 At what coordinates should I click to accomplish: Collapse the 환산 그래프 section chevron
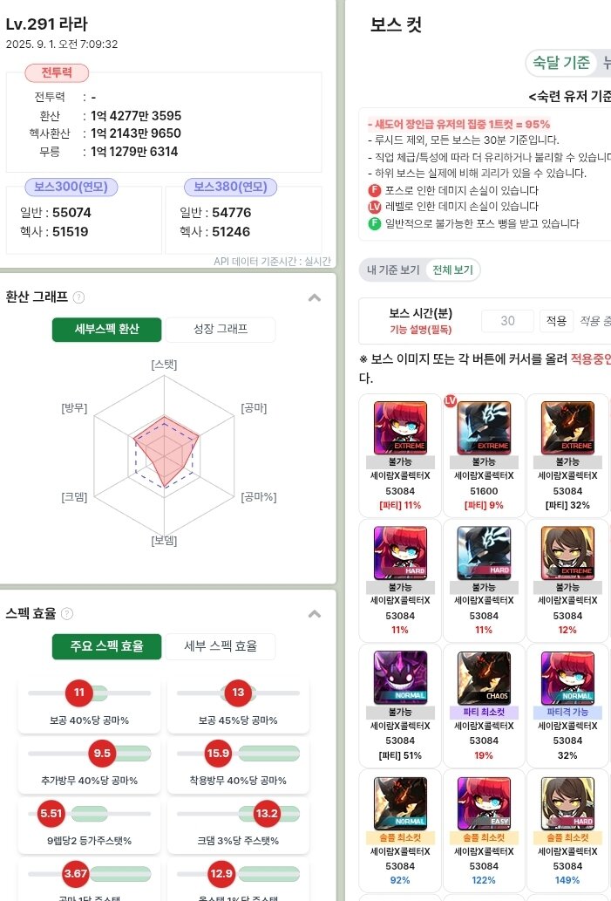[x=314, y=297]
